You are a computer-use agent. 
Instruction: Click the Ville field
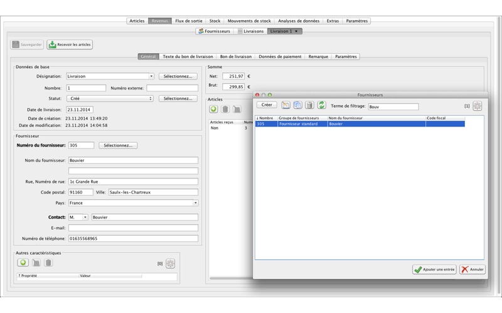pos(153,192)
